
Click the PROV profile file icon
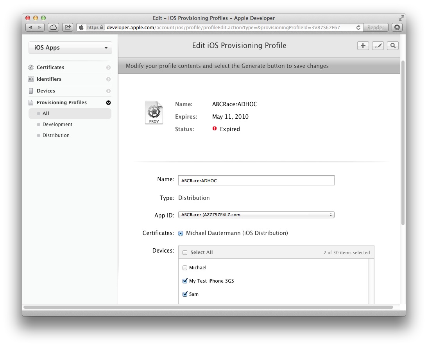pyautogui.click(x=154, y=112)
